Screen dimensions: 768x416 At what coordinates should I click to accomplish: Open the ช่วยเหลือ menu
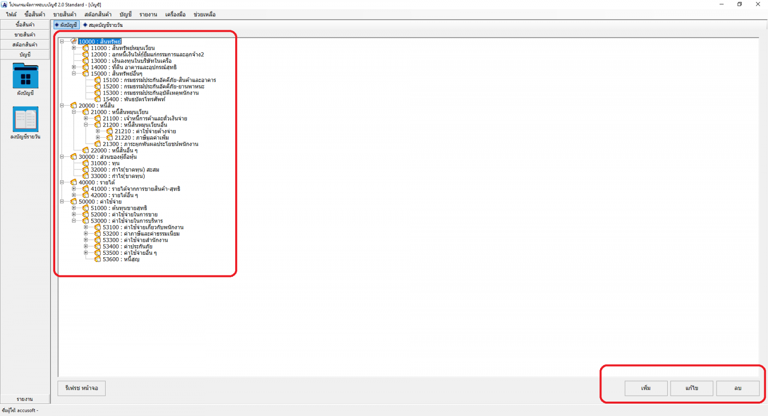point(205,14)
